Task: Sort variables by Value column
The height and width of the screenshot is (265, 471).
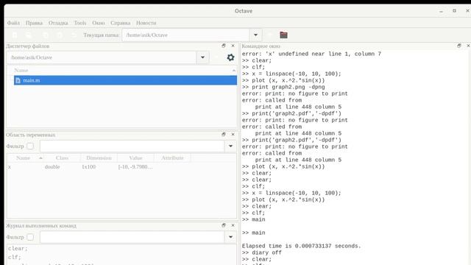Action: pyautogui.click(x=135, y=158)
